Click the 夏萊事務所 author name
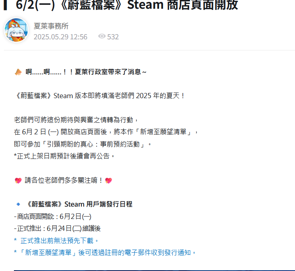 point(51,26)
